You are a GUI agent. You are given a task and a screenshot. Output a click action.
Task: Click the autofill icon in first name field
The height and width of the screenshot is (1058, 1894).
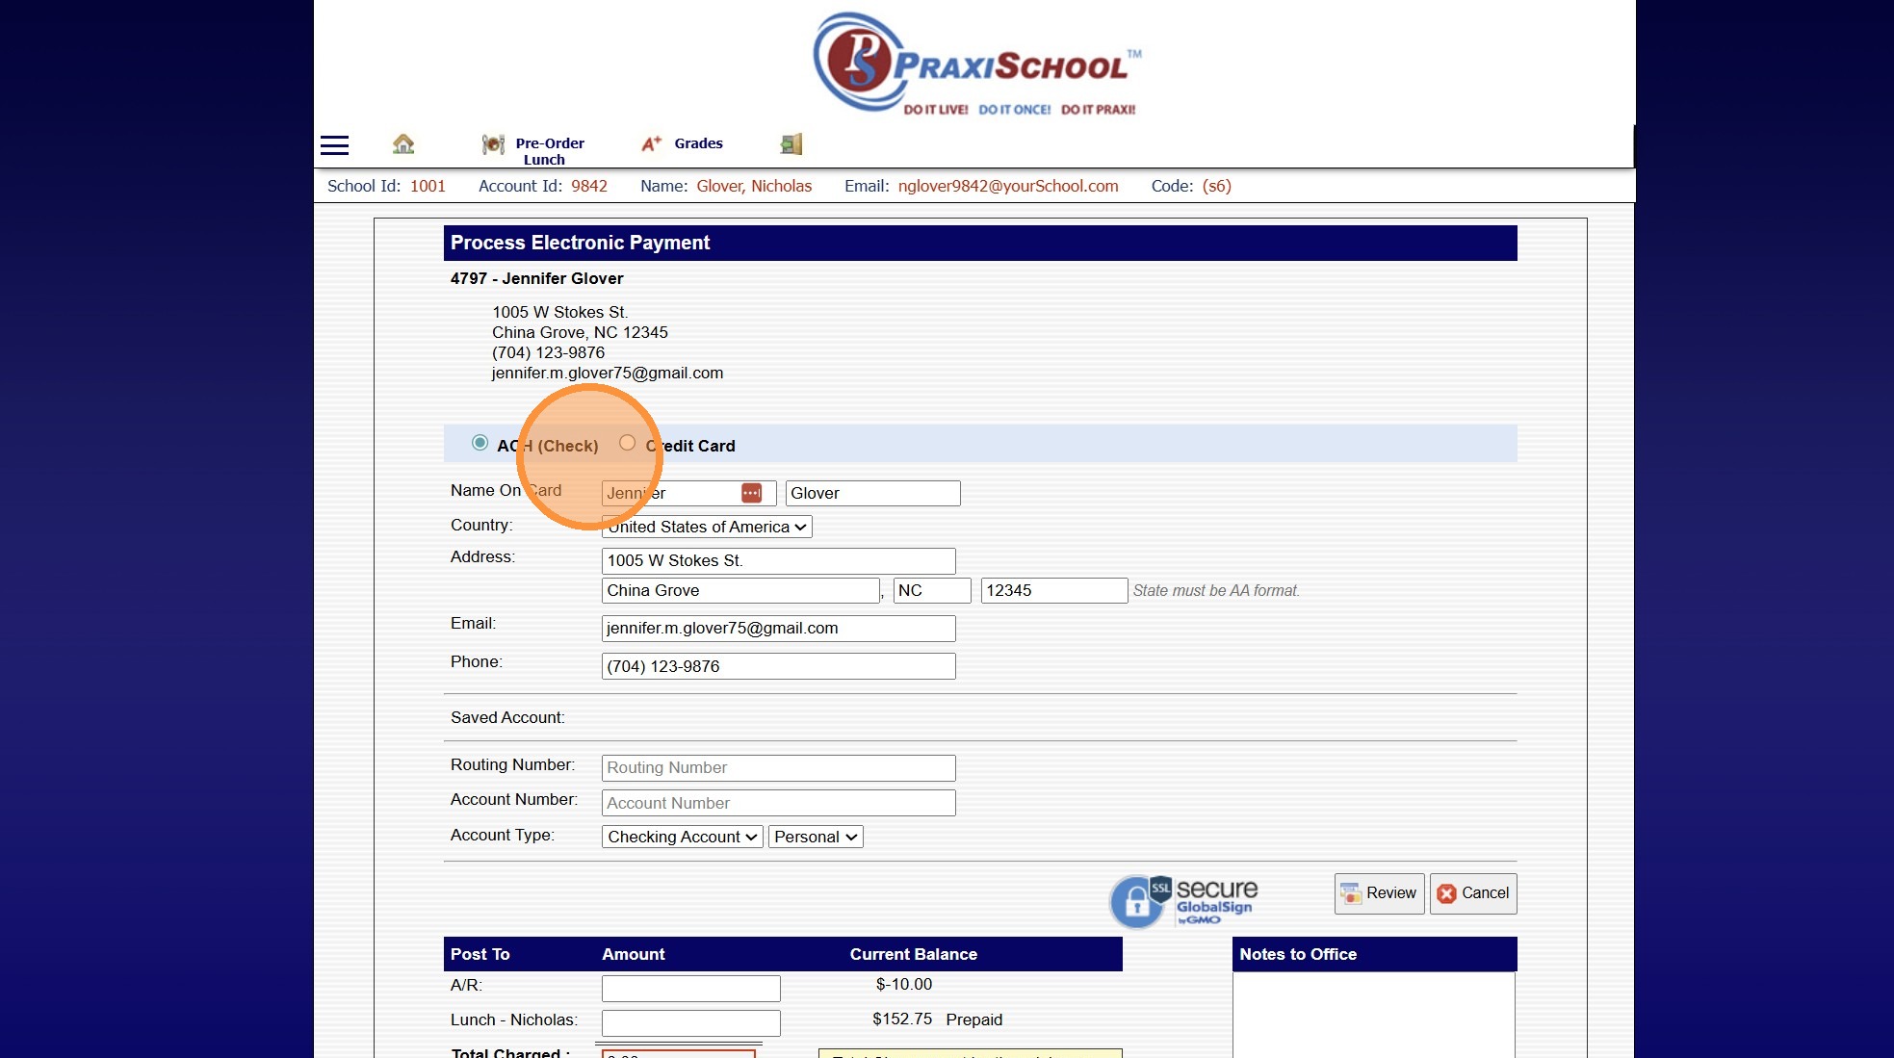pos(751,493)
